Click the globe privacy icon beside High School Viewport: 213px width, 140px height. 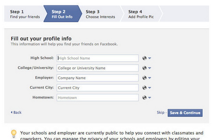coord(144,58)
